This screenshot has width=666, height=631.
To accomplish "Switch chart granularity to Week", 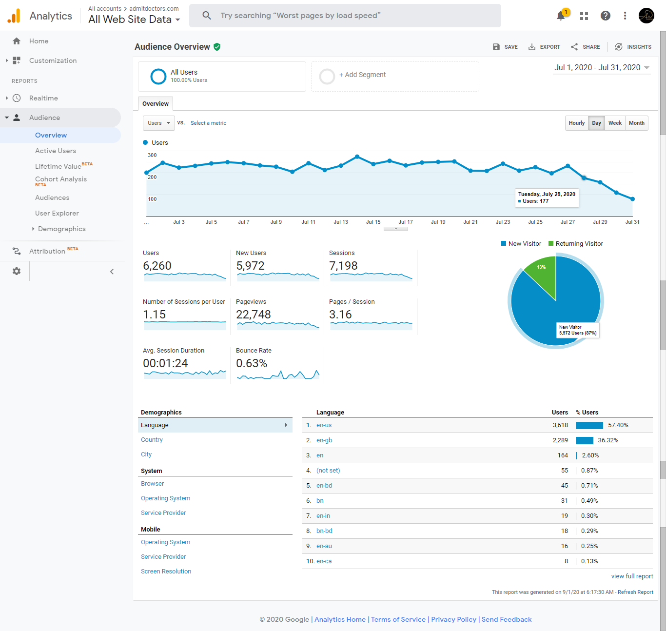I will click(615, 123).
